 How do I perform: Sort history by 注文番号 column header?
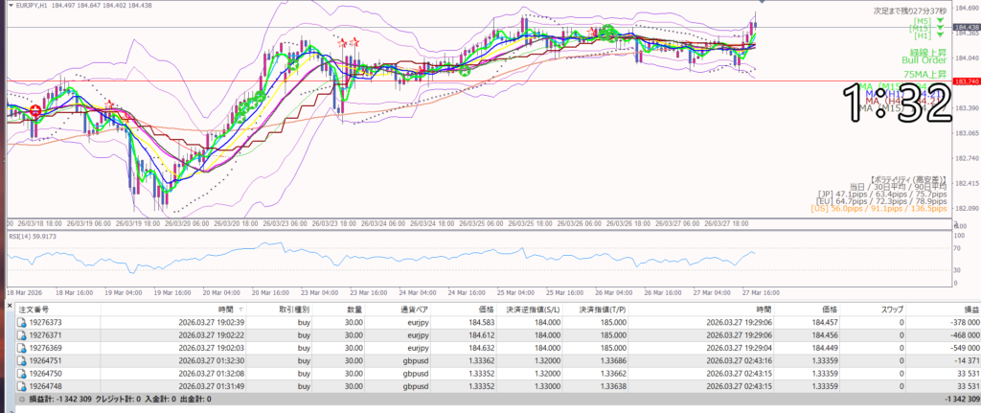click(35, 310)
